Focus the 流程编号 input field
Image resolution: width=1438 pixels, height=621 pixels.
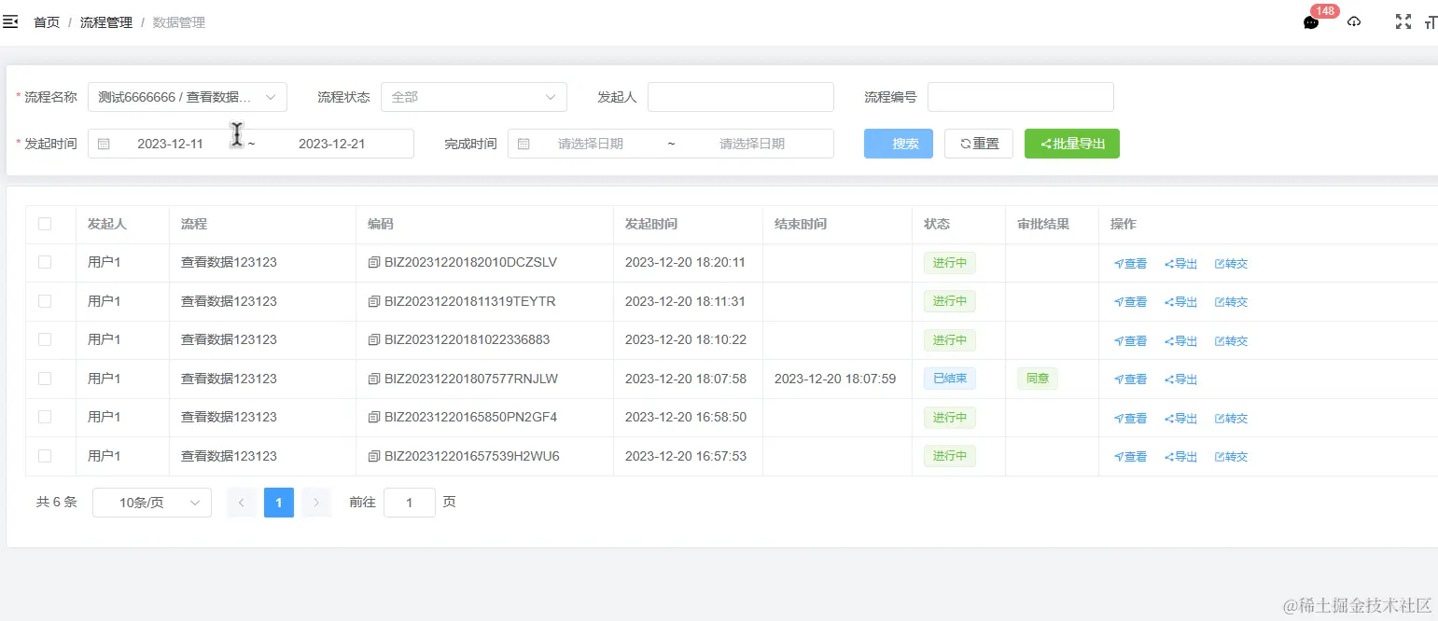tap(1021, 97)
